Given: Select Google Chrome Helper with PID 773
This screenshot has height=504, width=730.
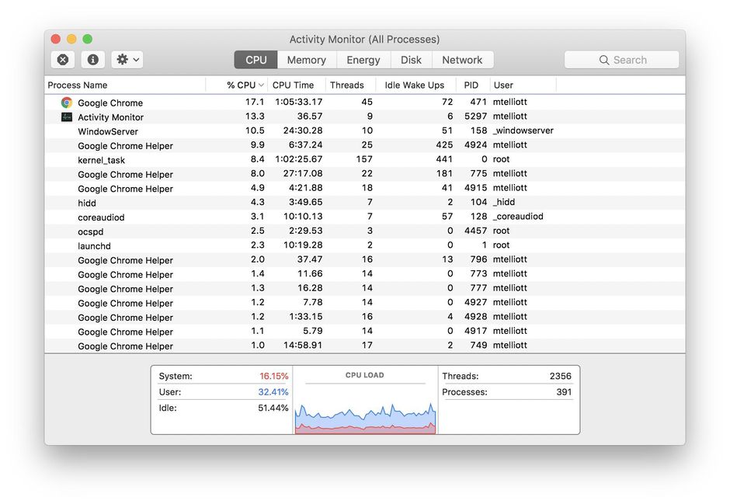Looking at the screenshot, I should pyautogui.click(x=365, y=274).
